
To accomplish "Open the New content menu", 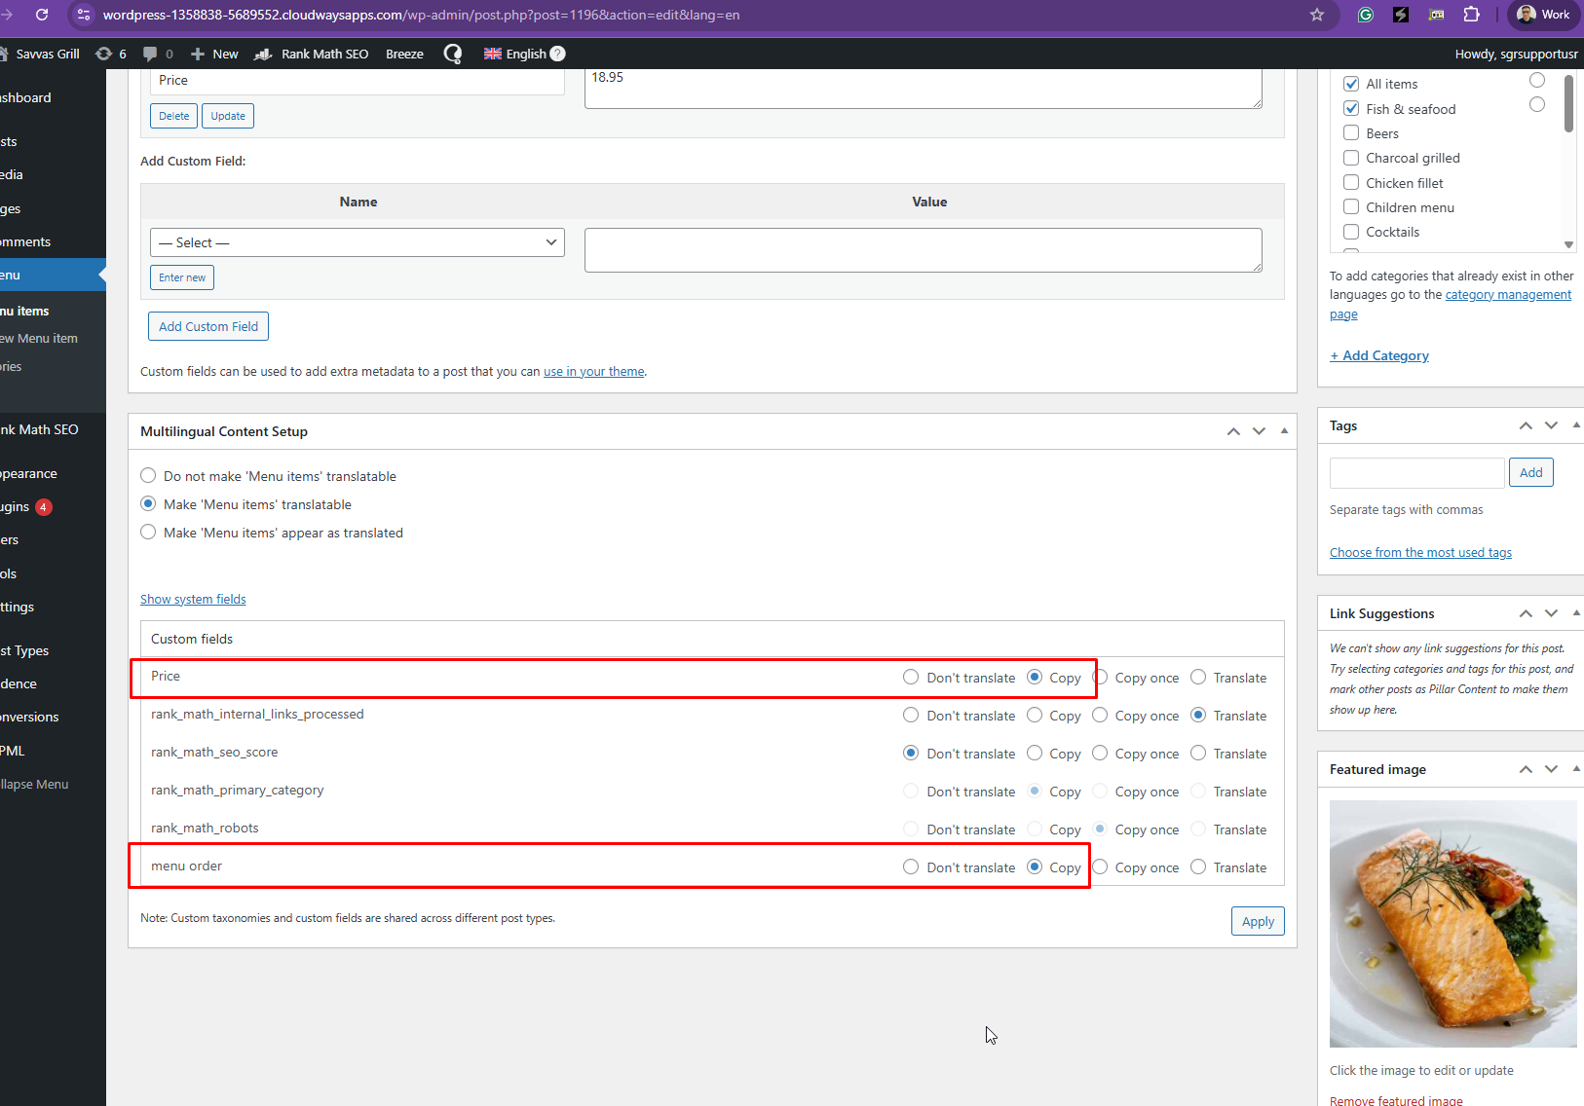I will pyautogui.click(x=214, y=54).
